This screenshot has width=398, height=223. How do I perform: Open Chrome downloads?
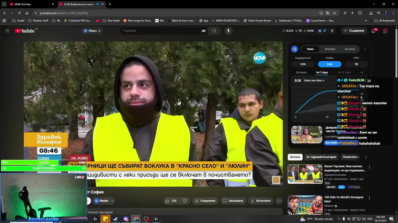(x=371, y=13)
